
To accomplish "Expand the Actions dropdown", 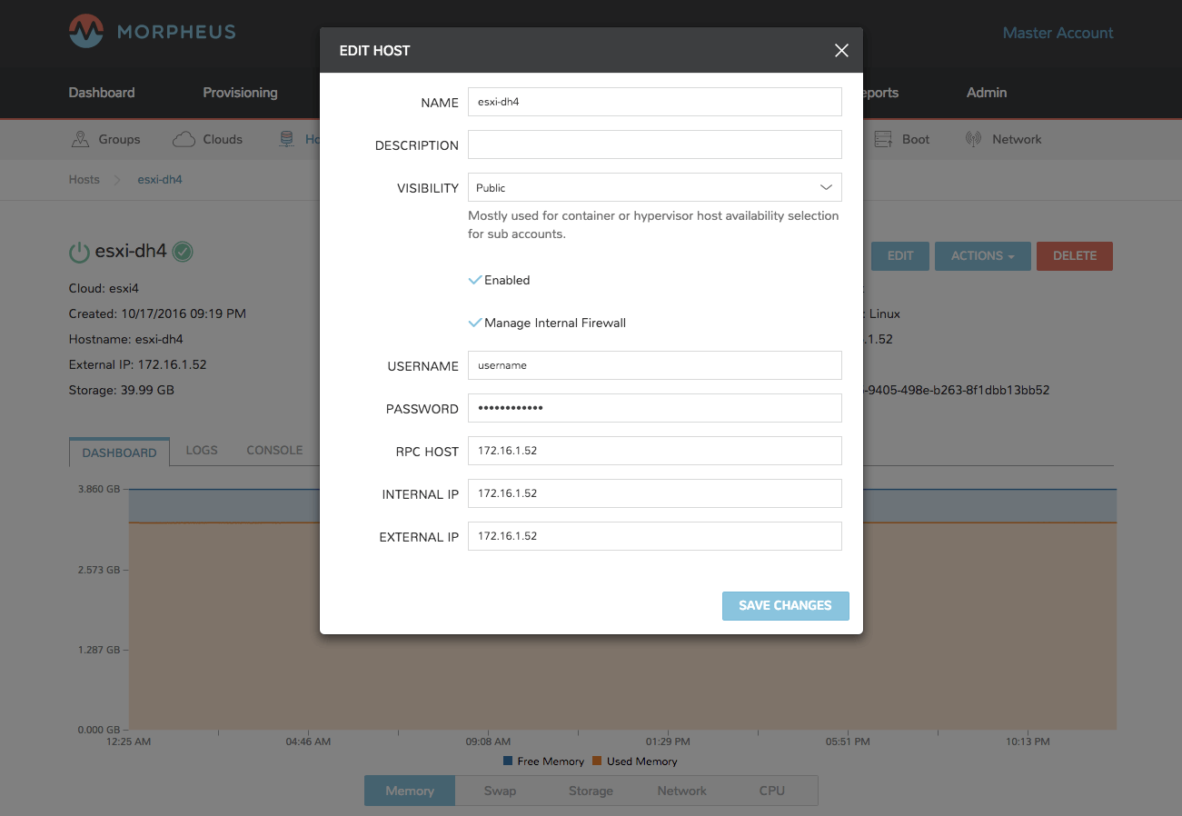I will point(982,255).
